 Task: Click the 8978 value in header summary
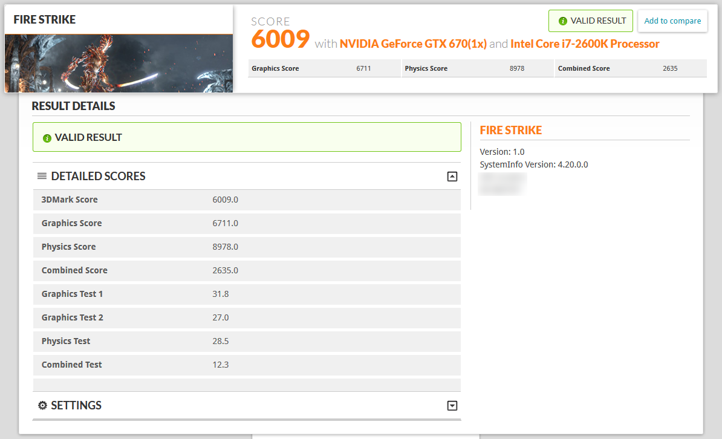tap(516, 68)
